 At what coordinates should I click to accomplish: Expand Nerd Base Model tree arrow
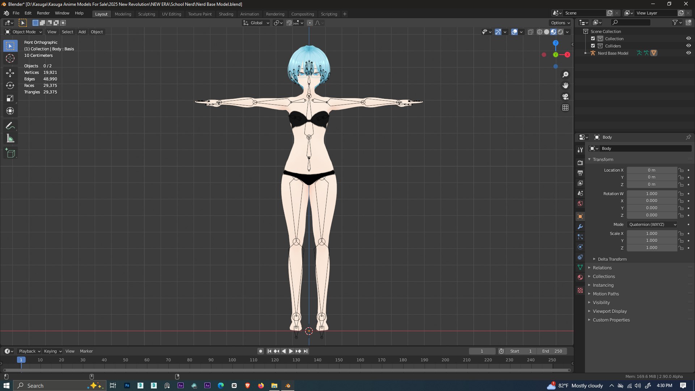(x=586, y=53)
